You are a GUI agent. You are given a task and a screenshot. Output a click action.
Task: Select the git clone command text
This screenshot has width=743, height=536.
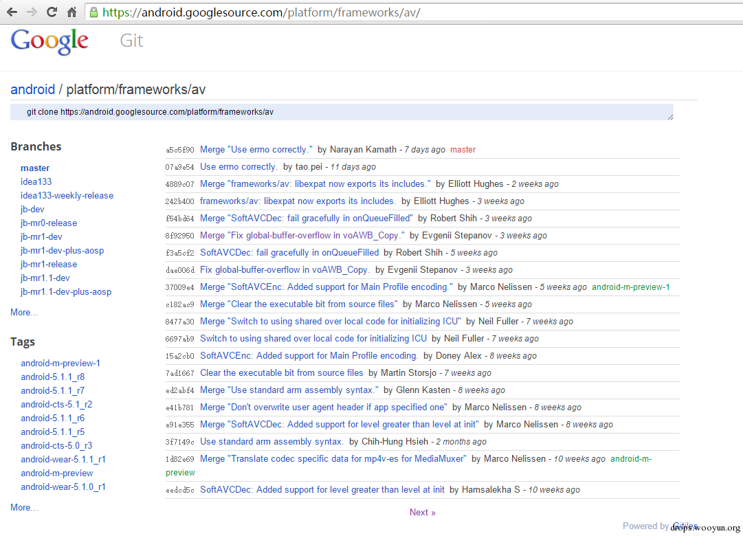pyautogui.click(x=150, y=112)
